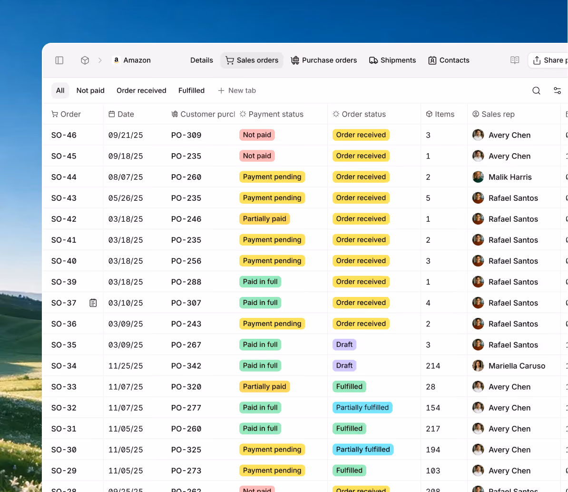Viewport: 568px width, 492px height.
Task: Click Contacts person card icon
Action: [432, 60]
